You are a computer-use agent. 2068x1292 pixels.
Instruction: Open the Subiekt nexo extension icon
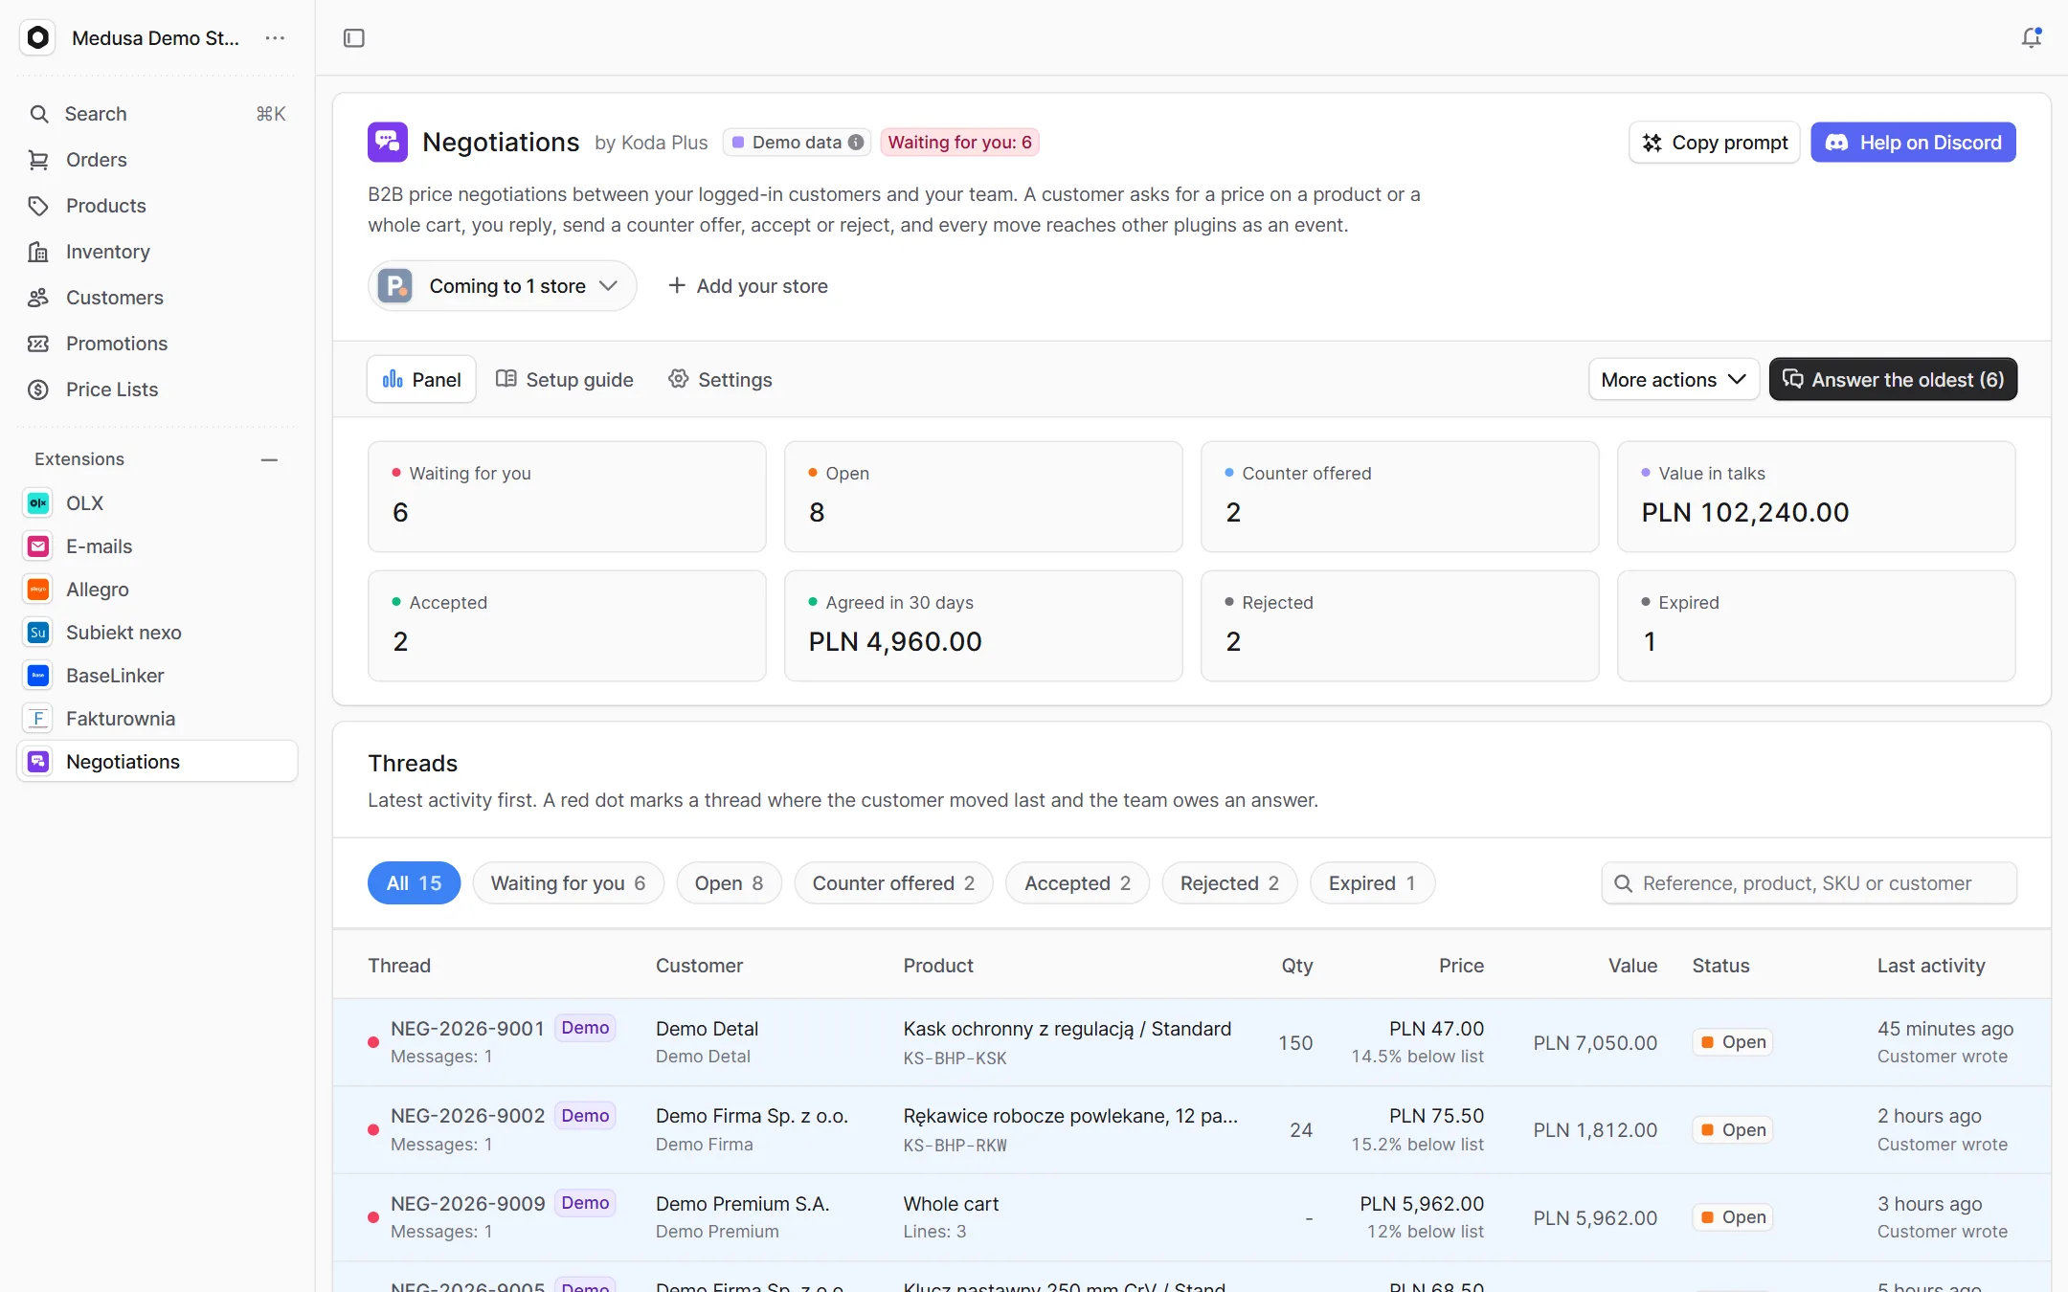pyautogui.click(x=38, y=633)
